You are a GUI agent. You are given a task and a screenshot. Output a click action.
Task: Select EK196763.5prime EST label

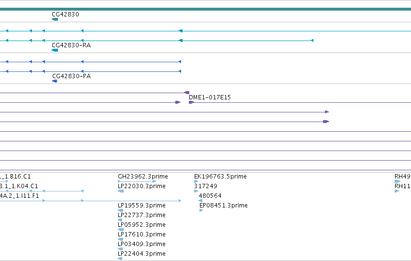(220, 177)
